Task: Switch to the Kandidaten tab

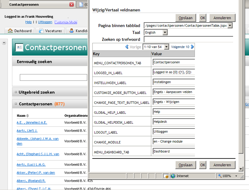Action: pyautogui.click(x=78, y=31)
